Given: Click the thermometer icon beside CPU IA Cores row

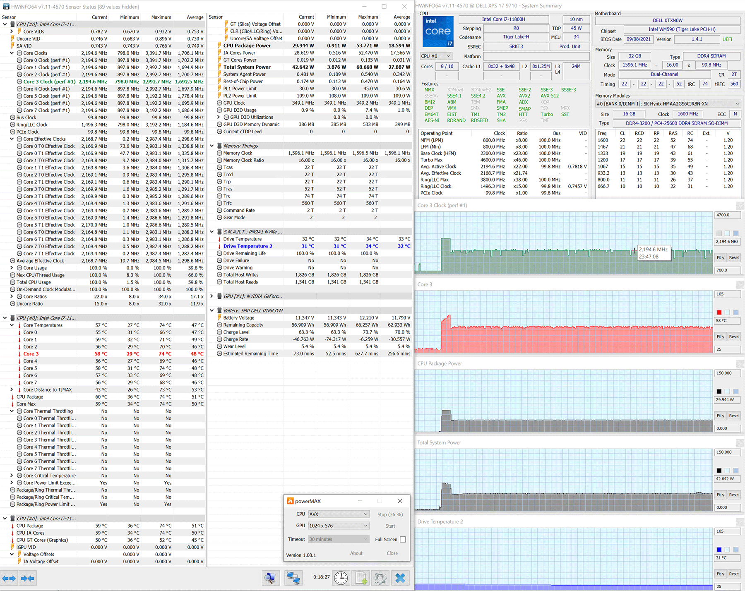Looking at the screenshot, I should pos(12,533).
